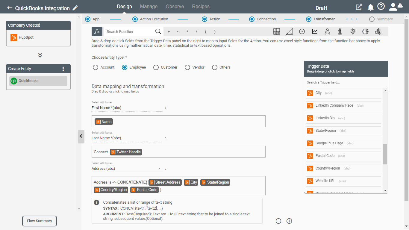Switch to the Observe tab
The height and width of the screenshot is (230, 409).
pos(175,6)
